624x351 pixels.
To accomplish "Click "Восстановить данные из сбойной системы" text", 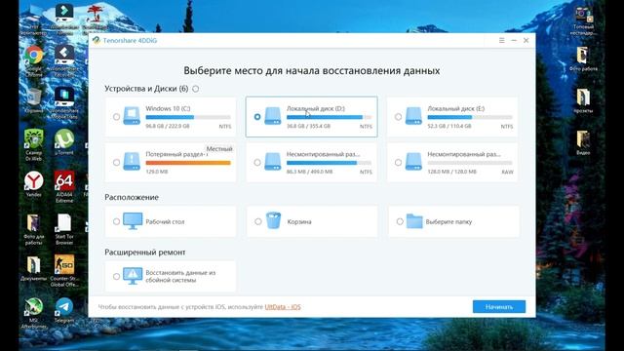I will (x=180, y=276).
